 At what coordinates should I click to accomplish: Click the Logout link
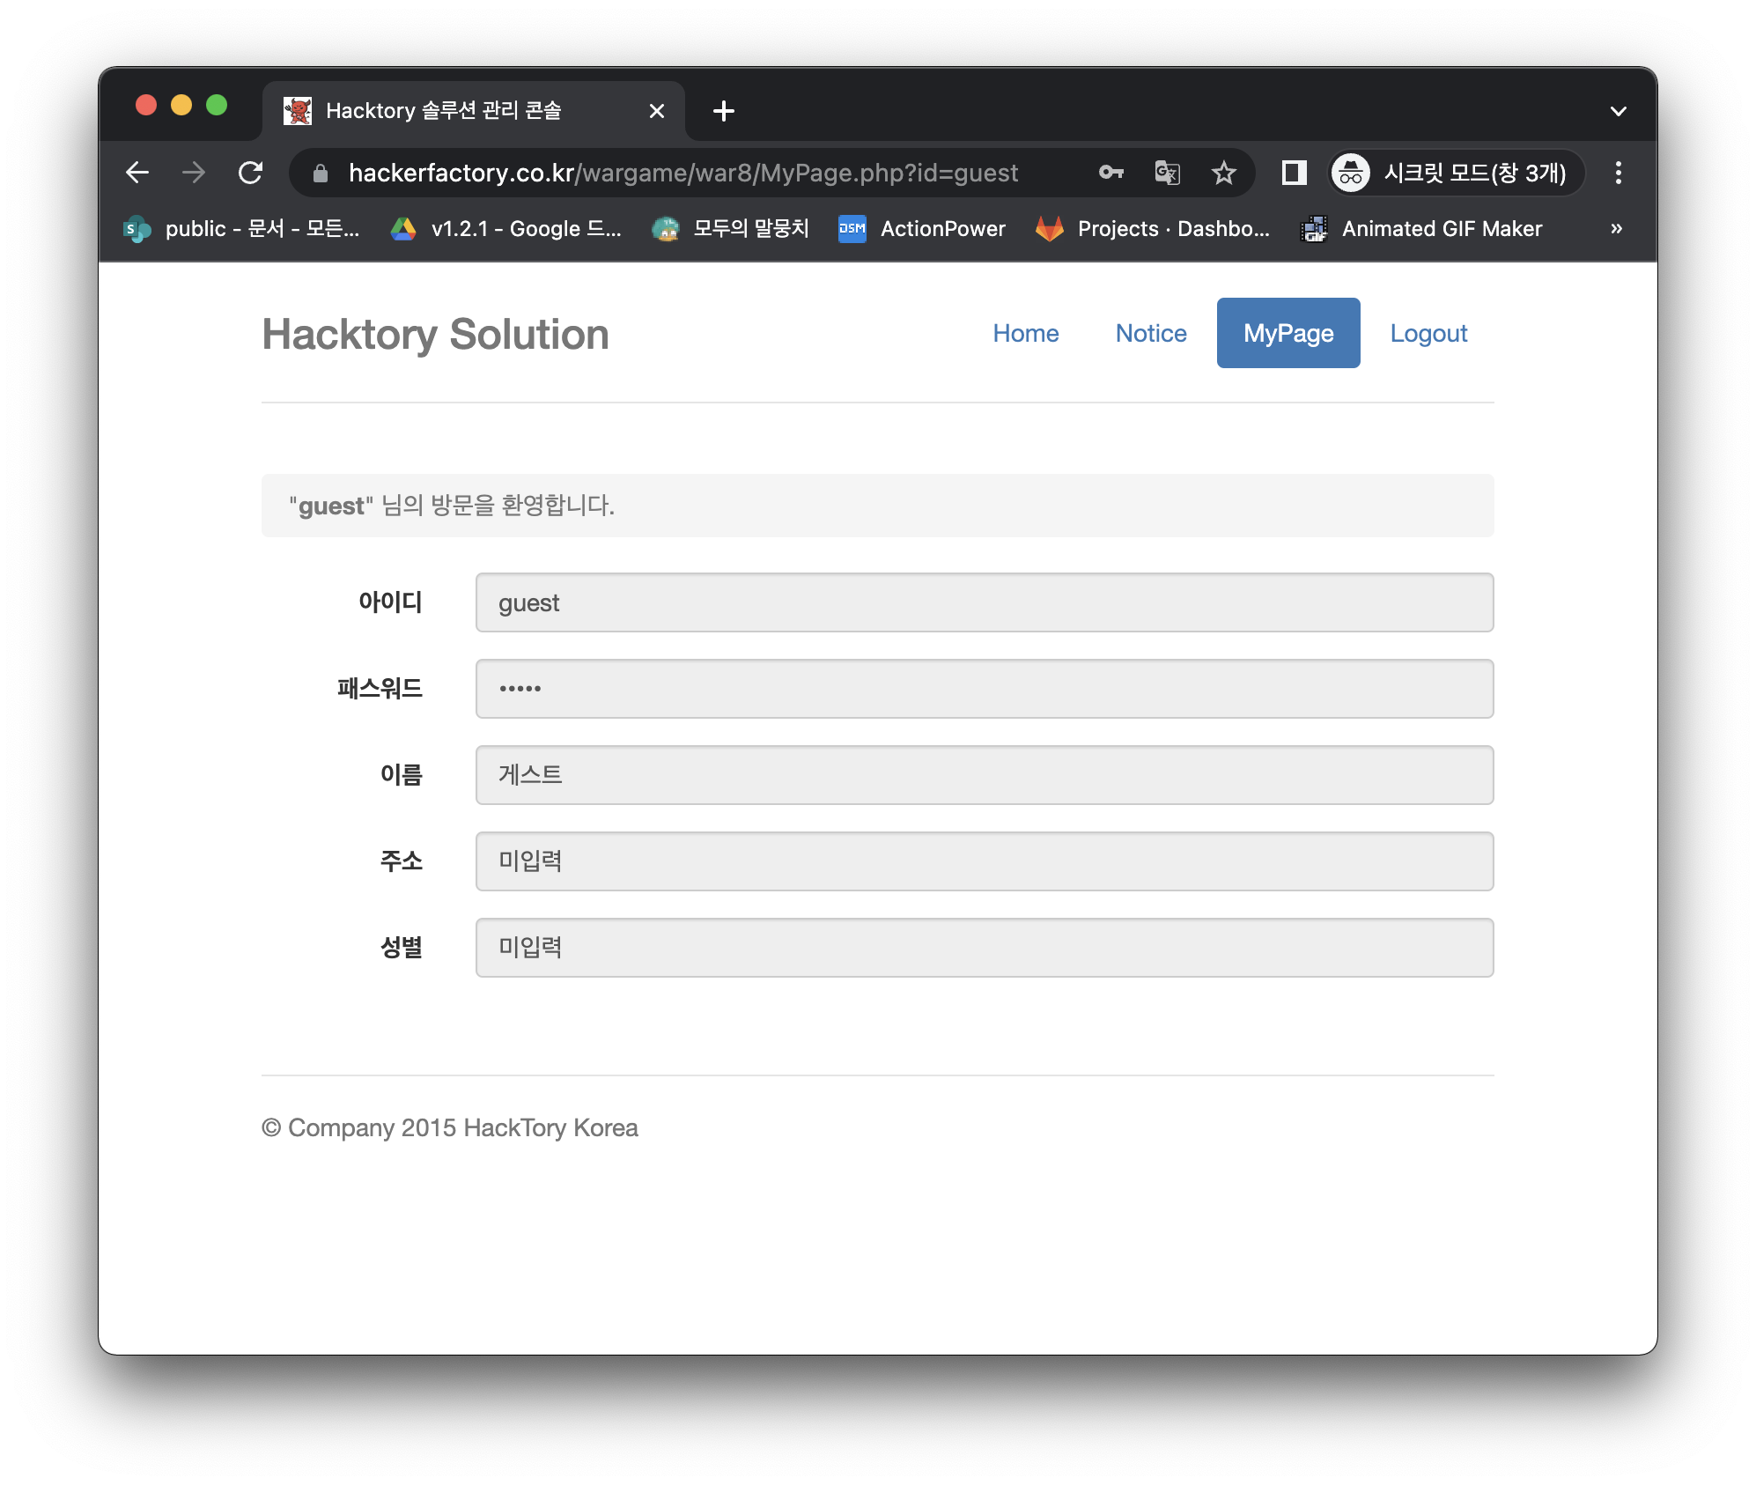(x=1428, y=333)
